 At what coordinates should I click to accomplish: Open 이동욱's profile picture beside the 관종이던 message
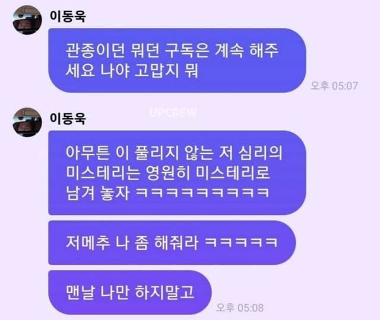[x=27, y=20]
